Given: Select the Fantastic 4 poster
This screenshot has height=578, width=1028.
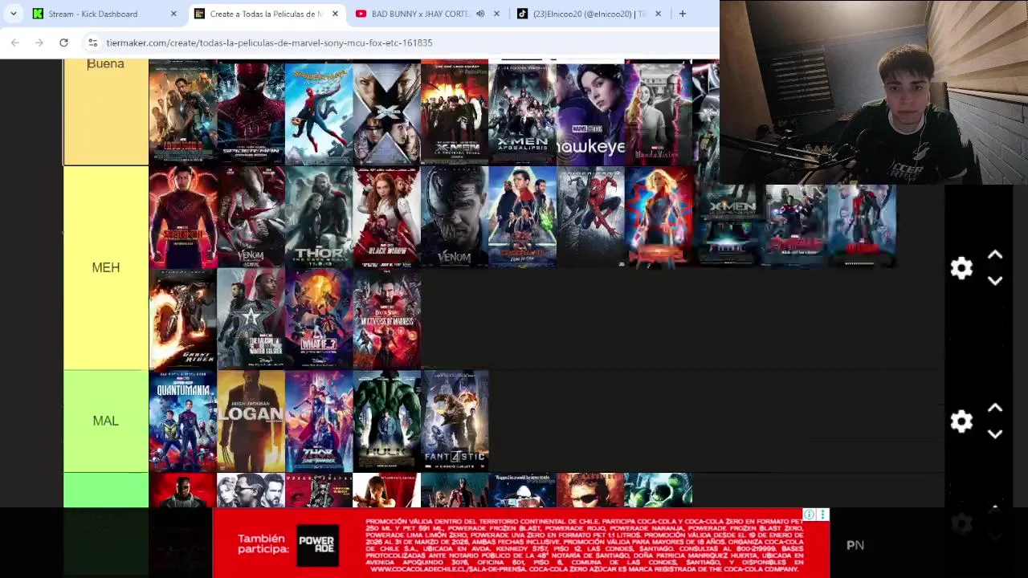Looking at the screenshot, I should pos(455,421).
